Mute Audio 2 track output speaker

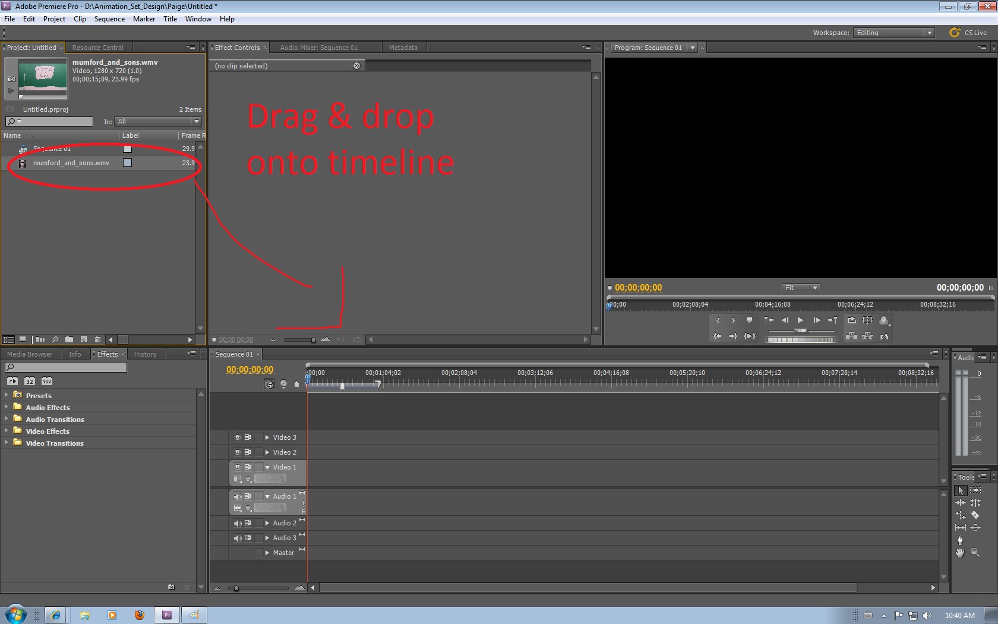[237, 523]
